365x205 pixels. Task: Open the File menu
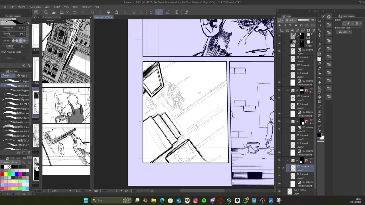[5, 7]
